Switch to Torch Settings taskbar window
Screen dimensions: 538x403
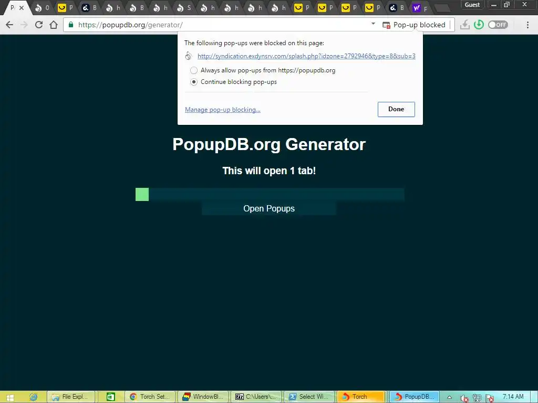(x=150, y=397)
